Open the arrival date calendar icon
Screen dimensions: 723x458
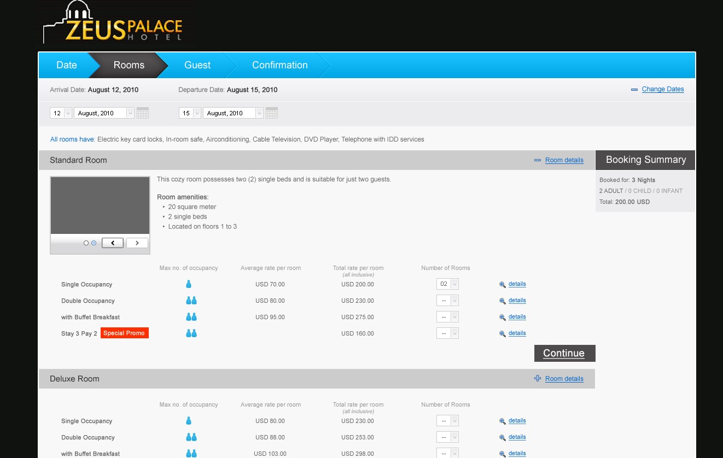point(143,113)
